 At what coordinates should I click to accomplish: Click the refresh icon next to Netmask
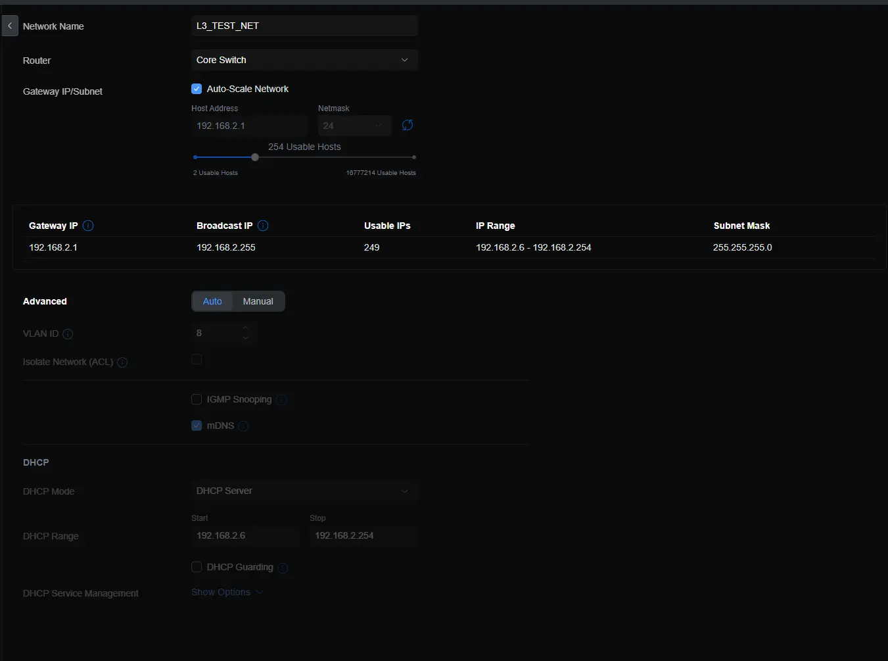coord(408,125)
